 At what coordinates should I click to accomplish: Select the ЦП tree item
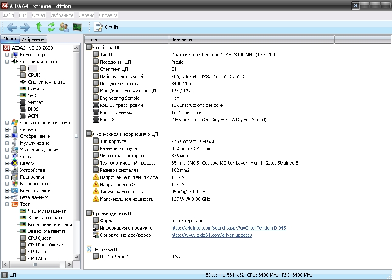[31, 68]
